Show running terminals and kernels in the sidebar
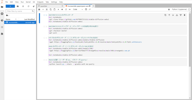This screenshot has width=192, height=100. pos(2,13)
